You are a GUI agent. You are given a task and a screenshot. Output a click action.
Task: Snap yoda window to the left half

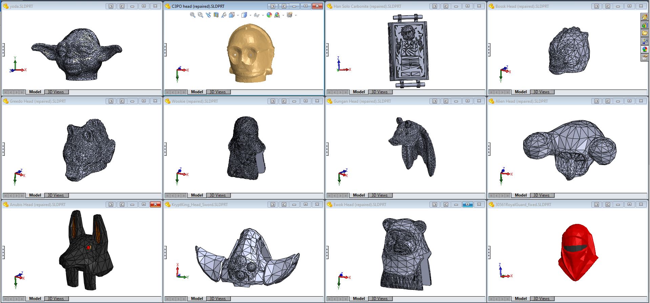[111, 6]
